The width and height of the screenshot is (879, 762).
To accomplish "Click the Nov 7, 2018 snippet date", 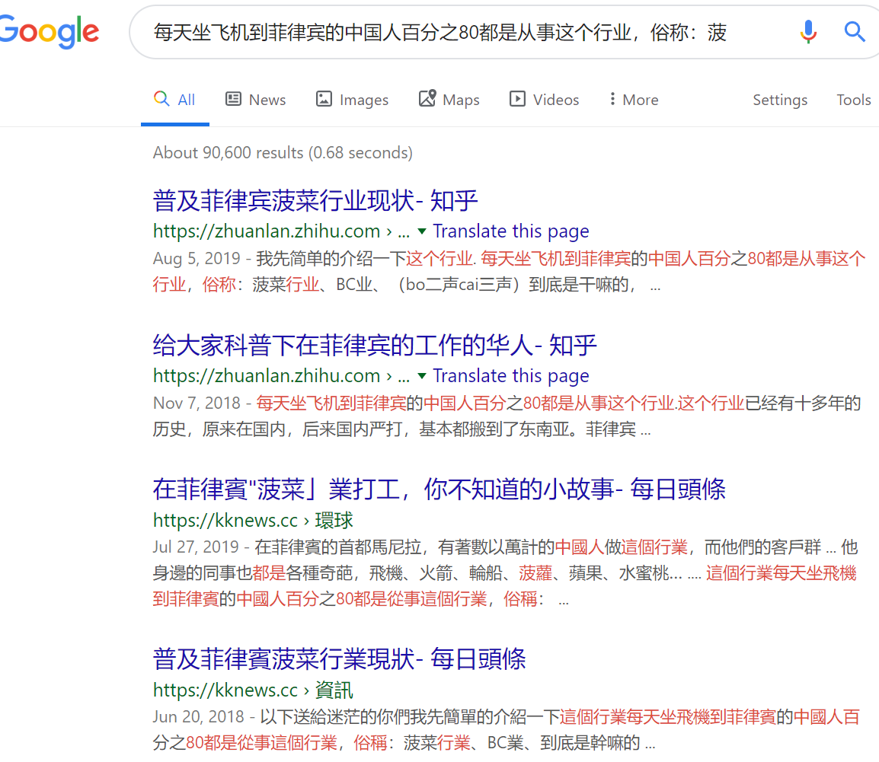I will pos(197,403).
